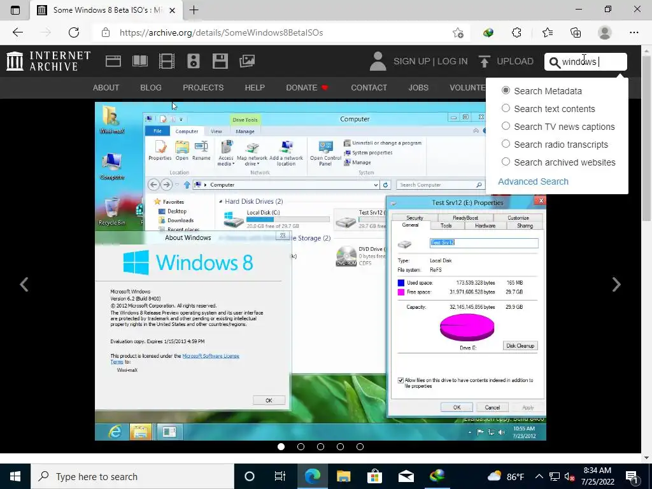Click the SIGN UP link

click(x=412, y=62)
